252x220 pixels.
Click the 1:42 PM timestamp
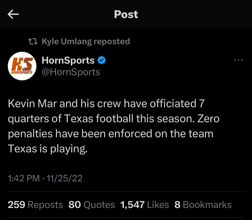pos(24,178)
